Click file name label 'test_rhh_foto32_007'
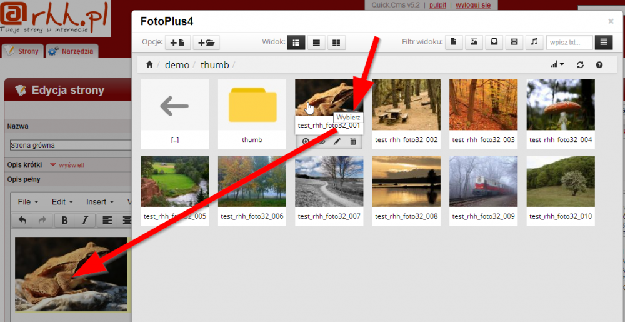This screenshot has height=322, width=625. click(x=329, y=216)
